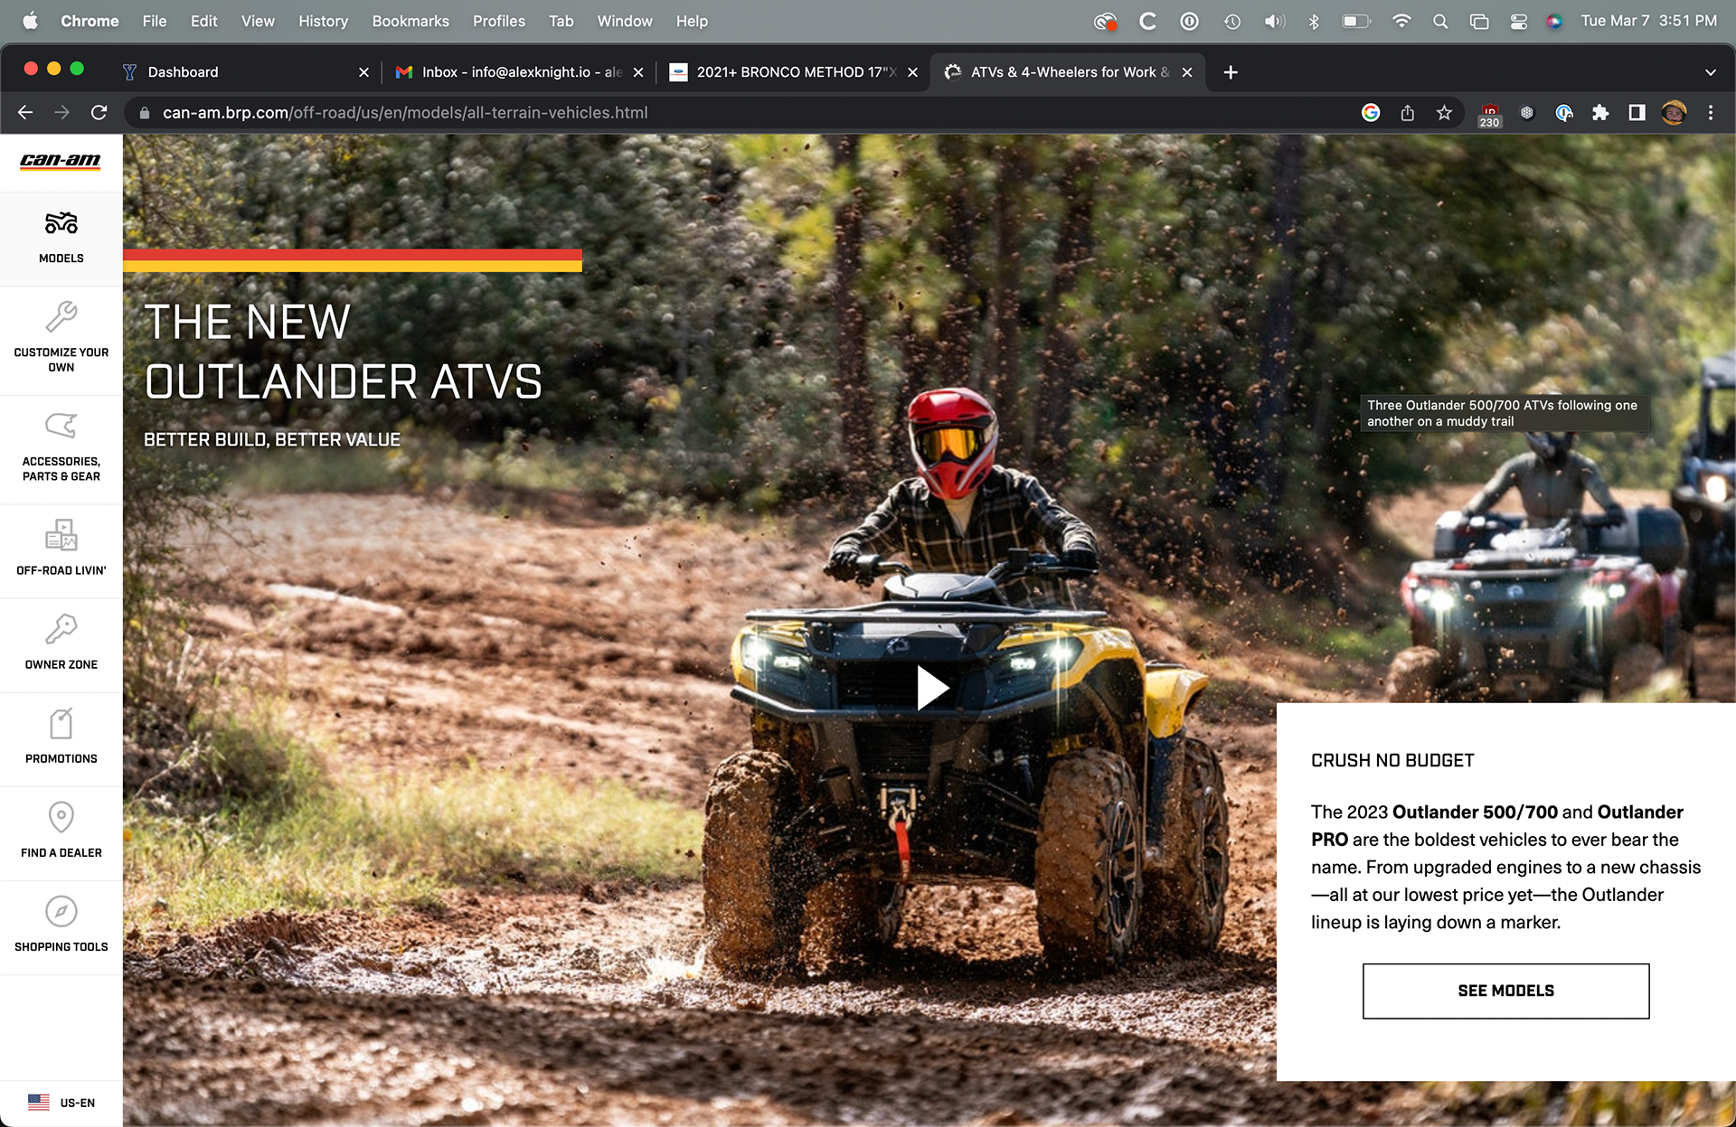
Task: Open the Wi-Fi status menu
Action: click(1401, 21)
